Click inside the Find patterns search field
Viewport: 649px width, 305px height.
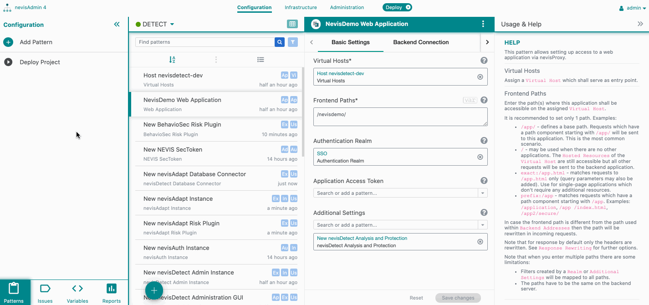205,42
